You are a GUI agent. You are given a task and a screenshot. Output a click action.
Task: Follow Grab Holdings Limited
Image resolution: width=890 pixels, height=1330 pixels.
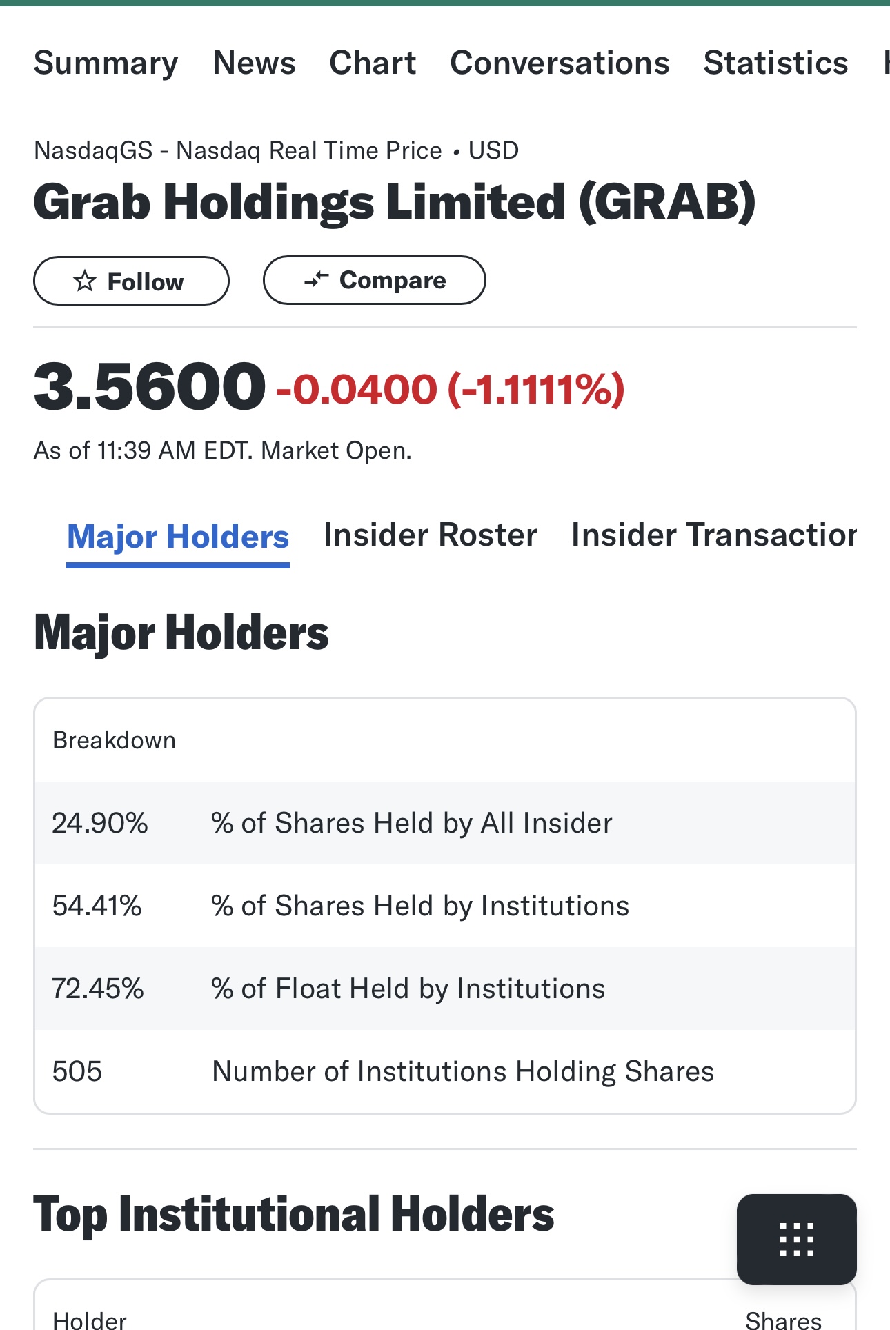[x=131, y=281]
